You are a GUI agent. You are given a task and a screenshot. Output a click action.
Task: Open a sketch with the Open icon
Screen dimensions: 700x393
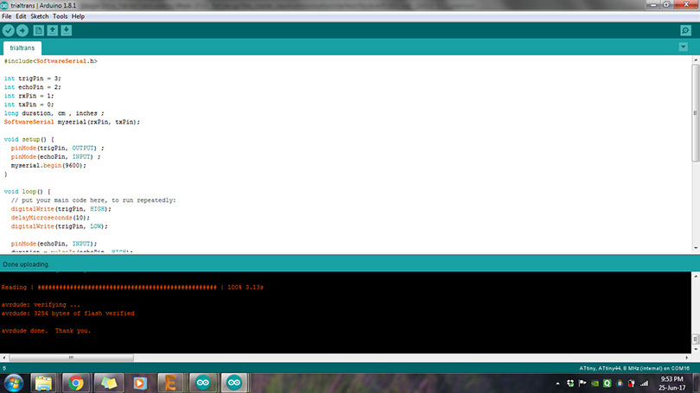pyautogui.click(x=52, y=30)
